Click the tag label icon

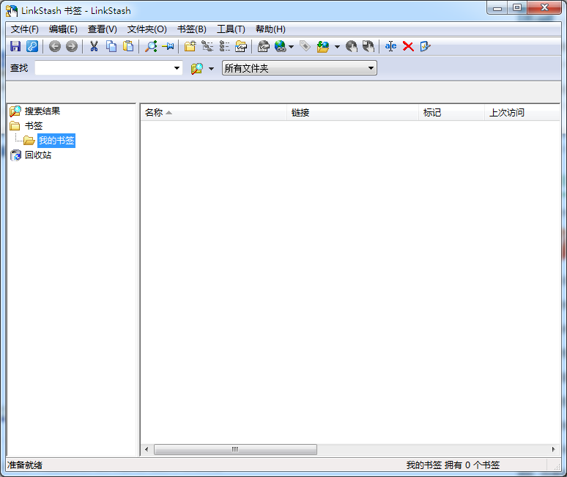point(305,46)
